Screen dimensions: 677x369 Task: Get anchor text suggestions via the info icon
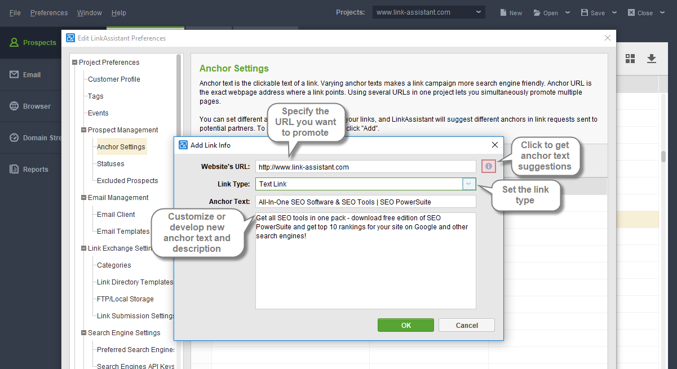pyautogui.click(x=489, y=166)
